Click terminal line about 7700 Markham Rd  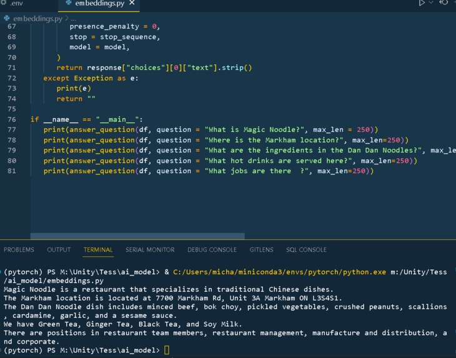[173, 298]
